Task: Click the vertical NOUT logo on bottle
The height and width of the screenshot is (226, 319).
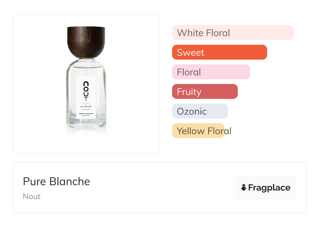Action: pyautogui.click(x=86, y=91)
